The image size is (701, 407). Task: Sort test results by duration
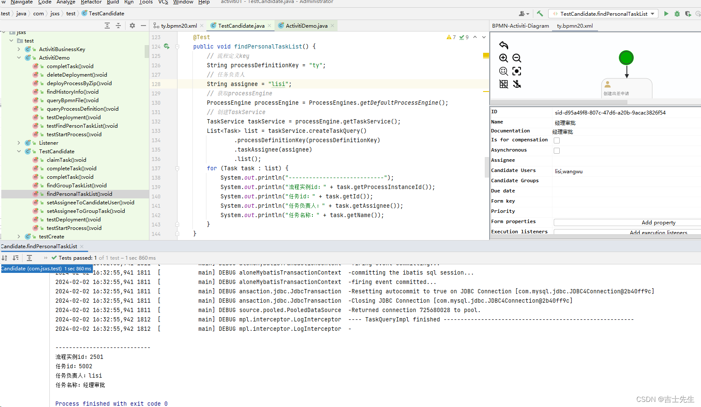click(x=16, y=258)
